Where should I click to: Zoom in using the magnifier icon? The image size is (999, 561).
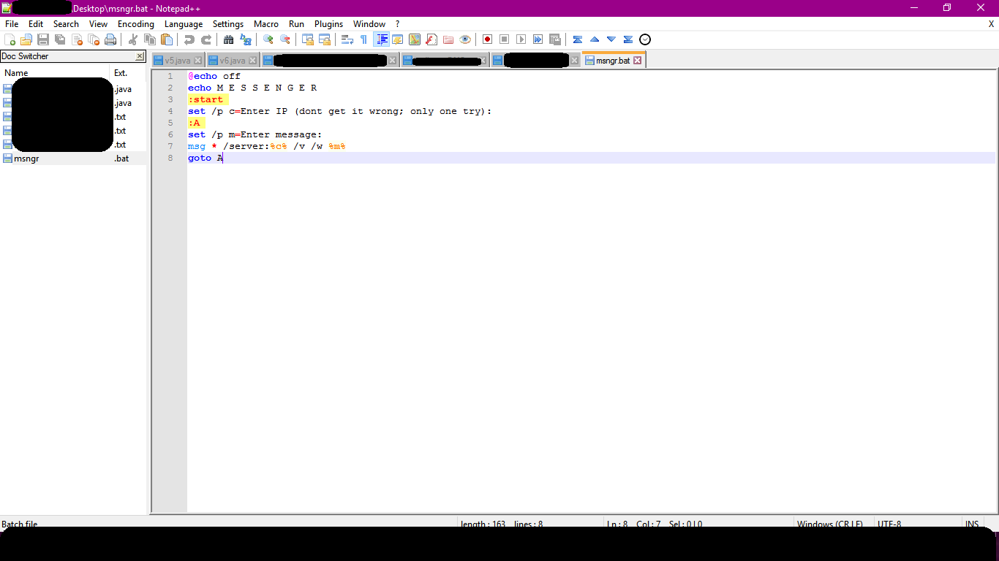point(267,39)
